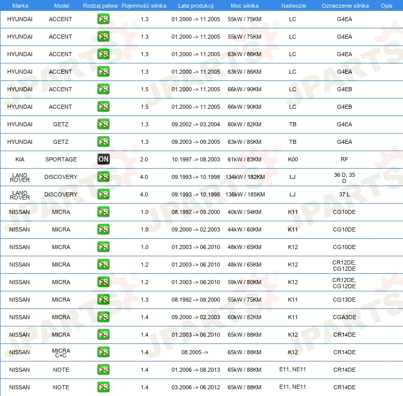Select the date range 10.1997 -> 08.2003
Image resolution: width=403 pixels, height=396 pixels.
196,159
